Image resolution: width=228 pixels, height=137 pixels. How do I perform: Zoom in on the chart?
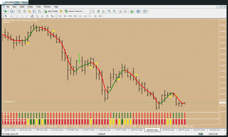pyautogui.click(x=109, y=11)
